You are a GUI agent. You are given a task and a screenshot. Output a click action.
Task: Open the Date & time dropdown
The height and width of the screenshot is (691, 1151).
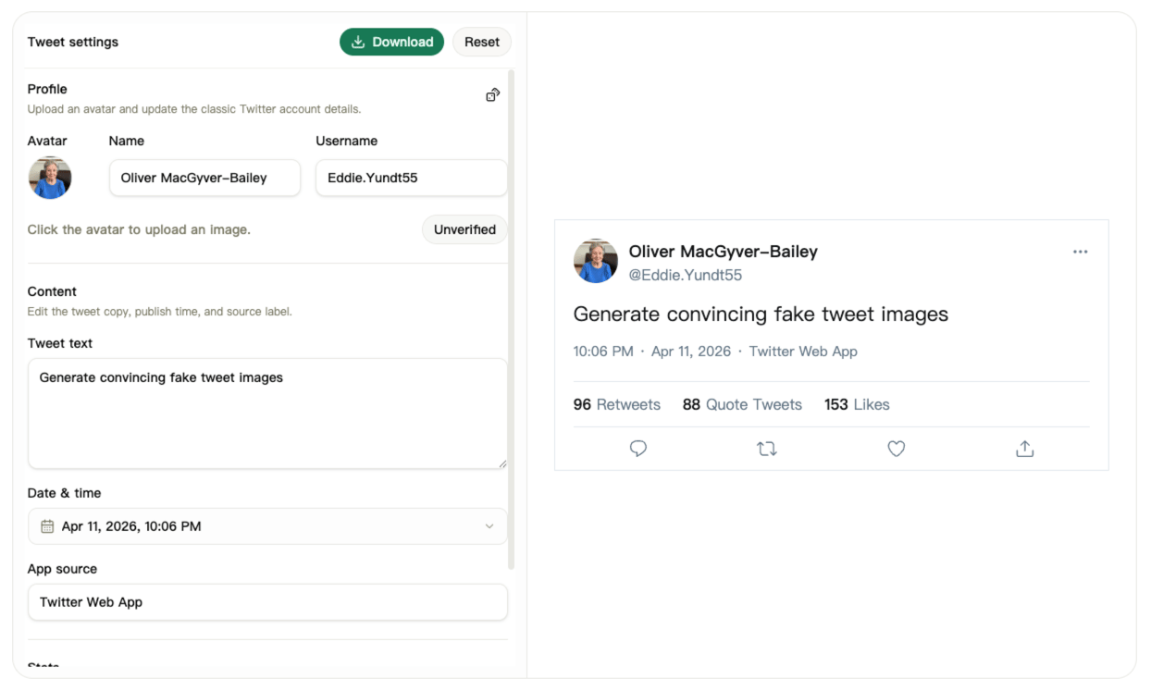tap(267, 525)
